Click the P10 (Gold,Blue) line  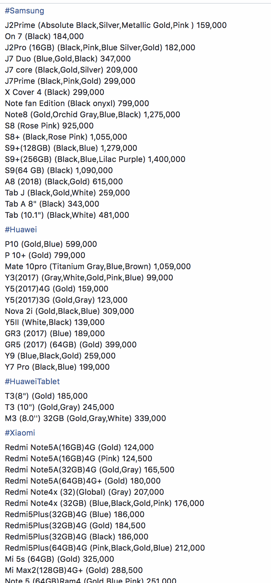(x=51, y=244)
